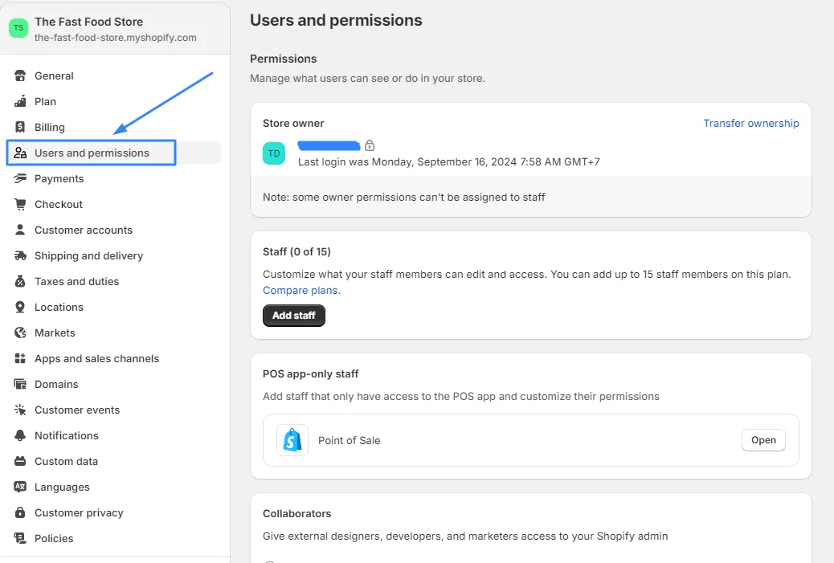Click the General store icon in sidebar
The image size is (834, 563).
[20, 76]
